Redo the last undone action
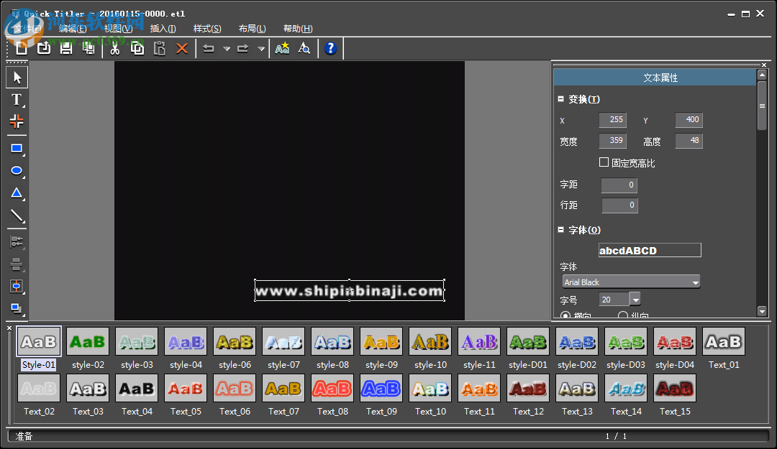Screen dimensions: 777x449 243,49
